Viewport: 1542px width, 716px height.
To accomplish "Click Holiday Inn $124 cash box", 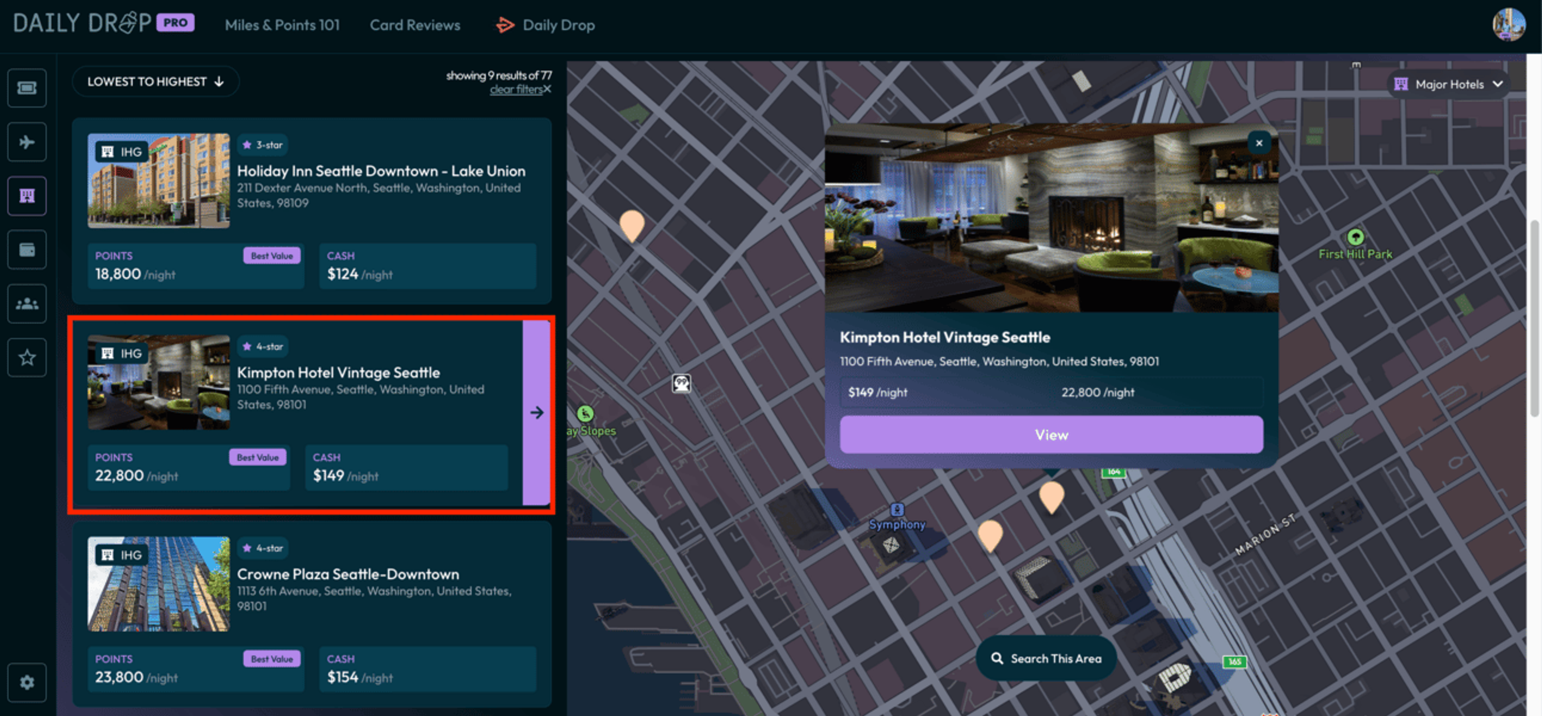I will (x=427, y=266).
